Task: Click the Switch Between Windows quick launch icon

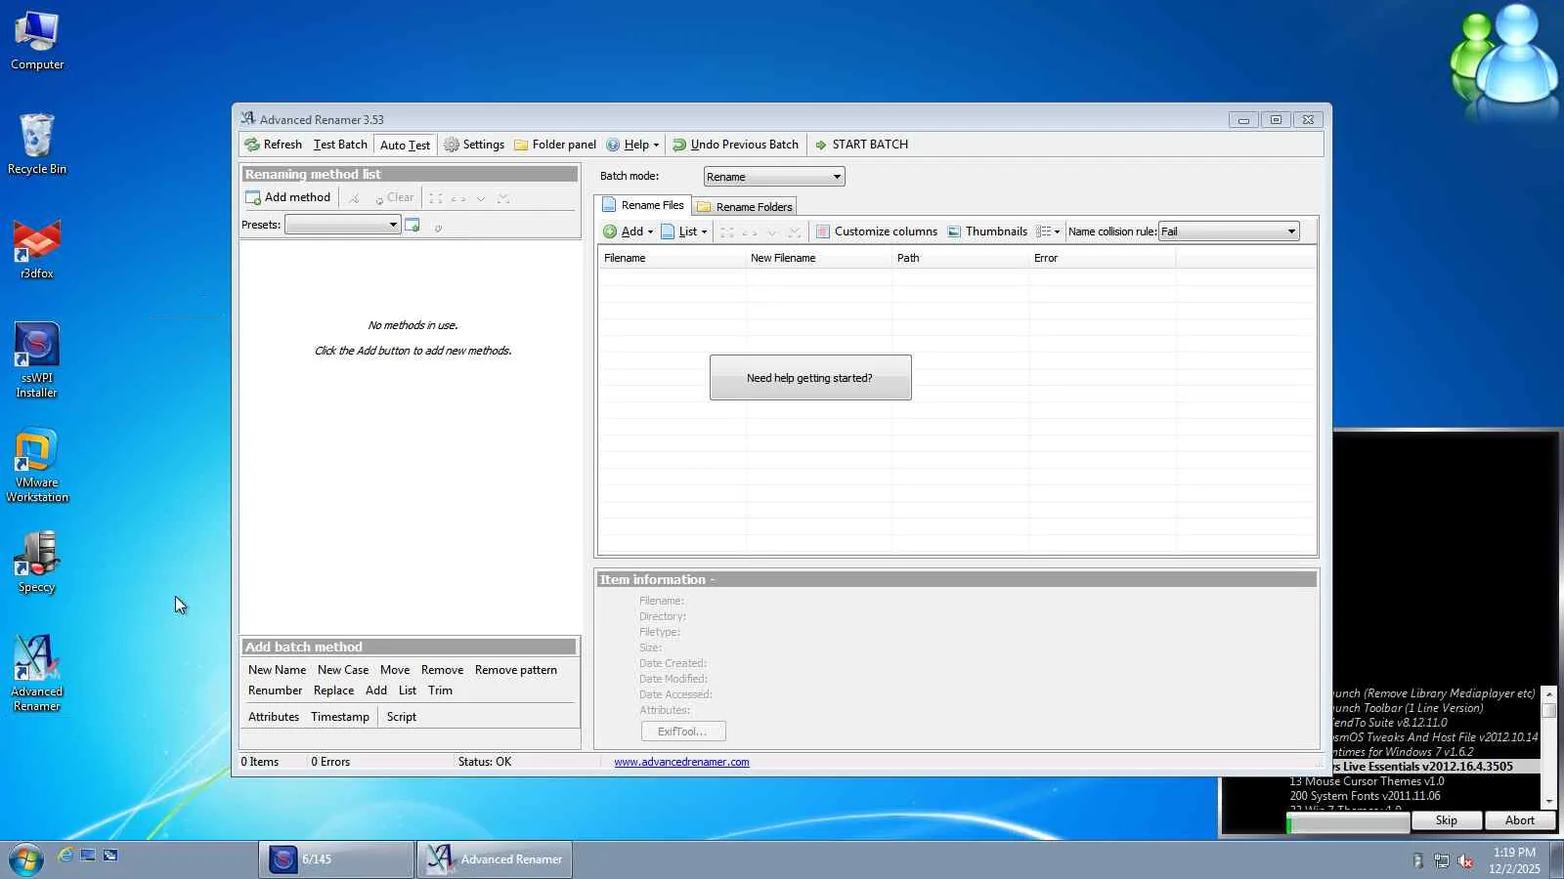Action: click(110, 856)
